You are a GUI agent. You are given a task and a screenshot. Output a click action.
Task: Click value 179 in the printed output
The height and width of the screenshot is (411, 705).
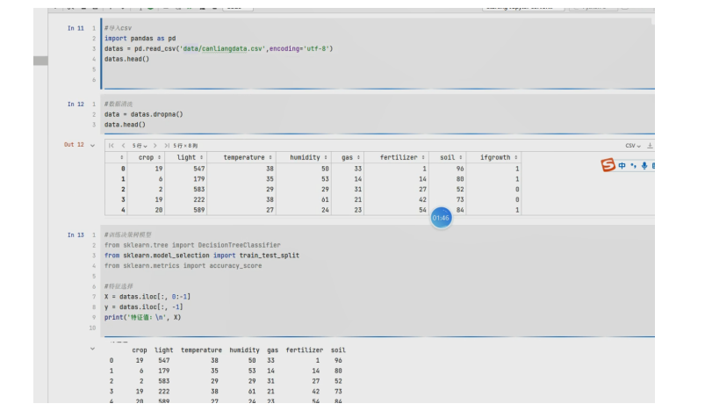point(164,371)
